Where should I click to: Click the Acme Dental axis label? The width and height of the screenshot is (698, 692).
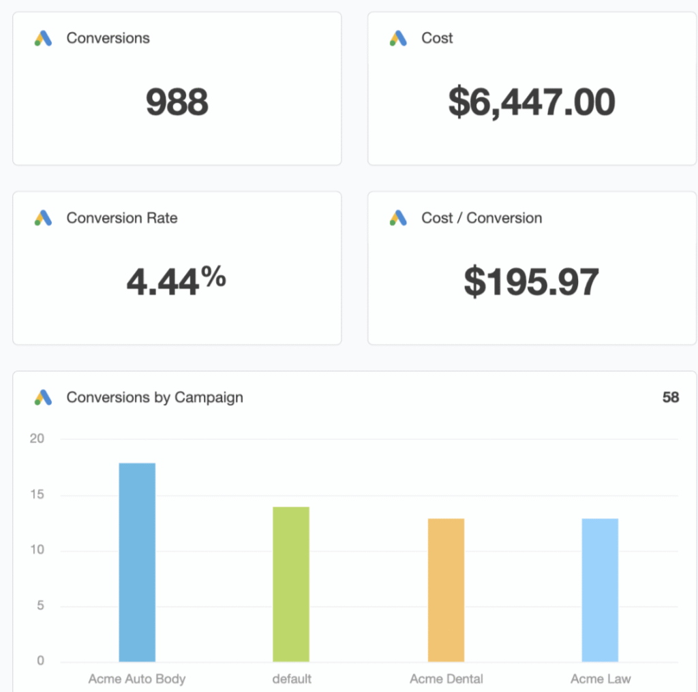tap(446, 678)
